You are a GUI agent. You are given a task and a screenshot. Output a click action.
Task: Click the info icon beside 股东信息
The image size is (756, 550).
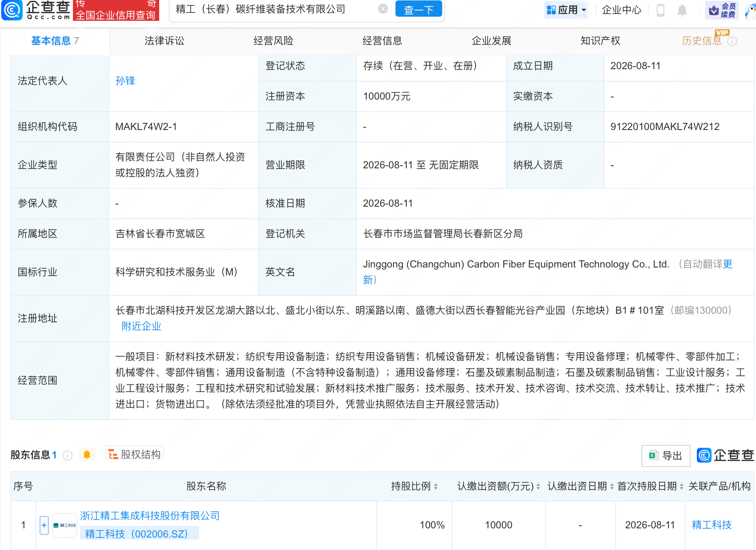68,455
